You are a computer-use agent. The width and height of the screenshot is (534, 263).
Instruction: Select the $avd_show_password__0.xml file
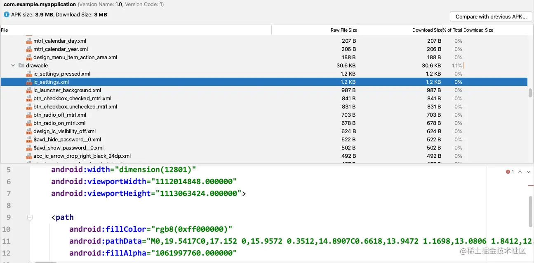(x=68, y=148)
